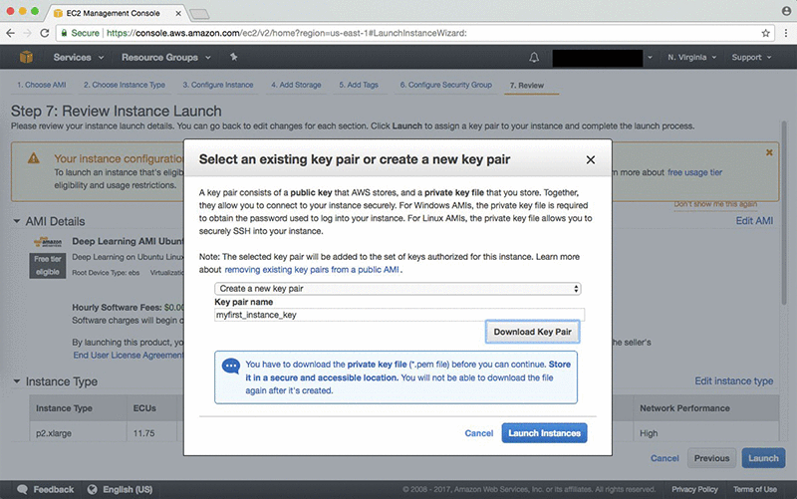The height and width of the screenshot is (499, 797).
Task: Go to step 5. Add Tags
Action: 359,85
